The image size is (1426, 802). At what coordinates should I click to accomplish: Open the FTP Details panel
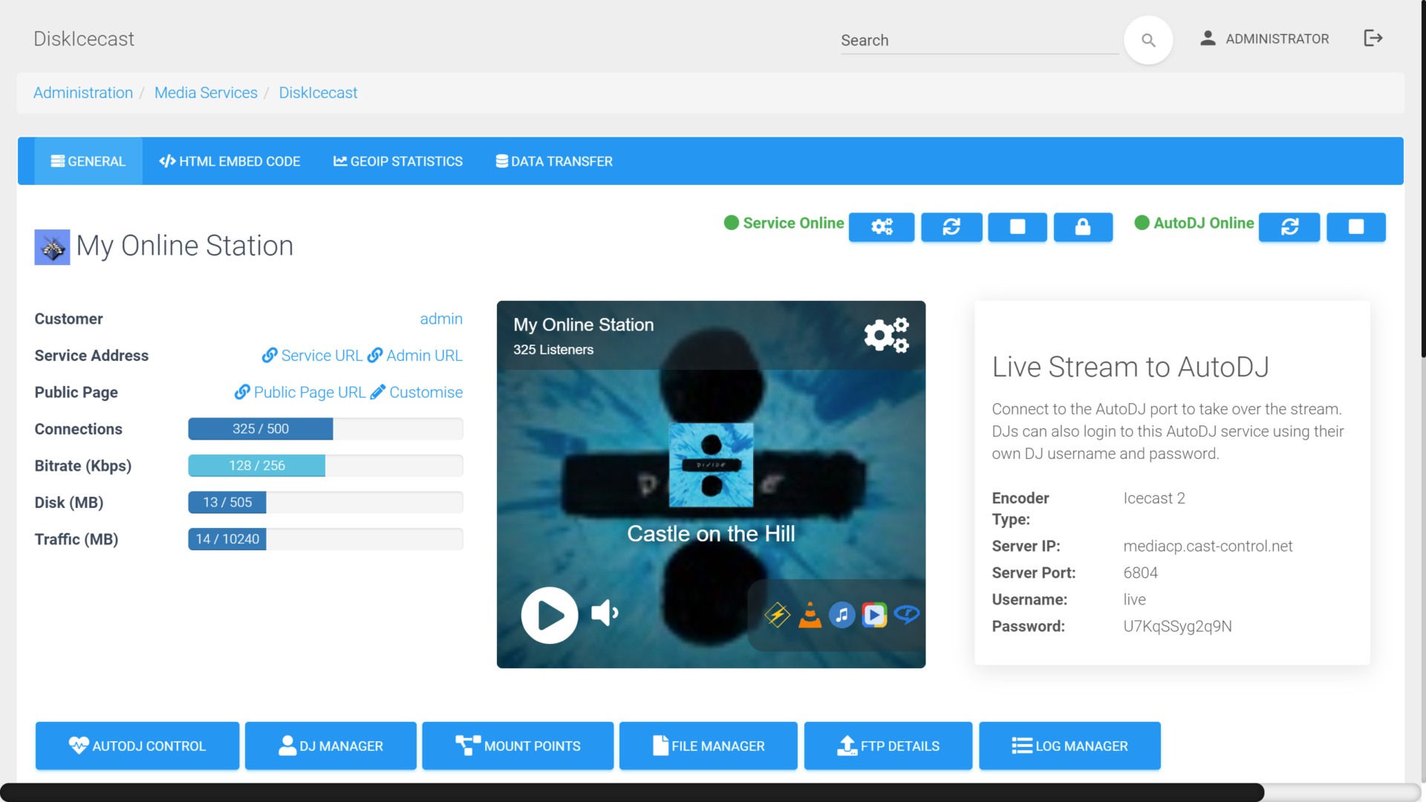[888, 746]
